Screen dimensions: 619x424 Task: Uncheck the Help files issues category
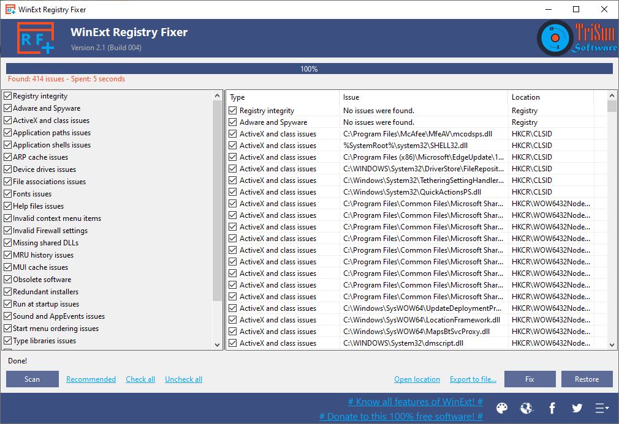point(7,206)
